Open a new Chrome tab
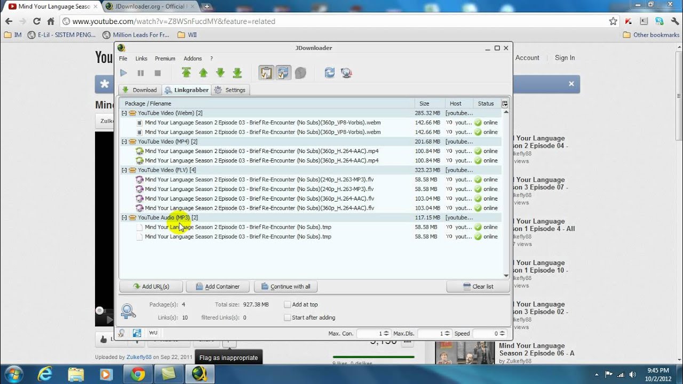683x384 pixels. point(207,6)
